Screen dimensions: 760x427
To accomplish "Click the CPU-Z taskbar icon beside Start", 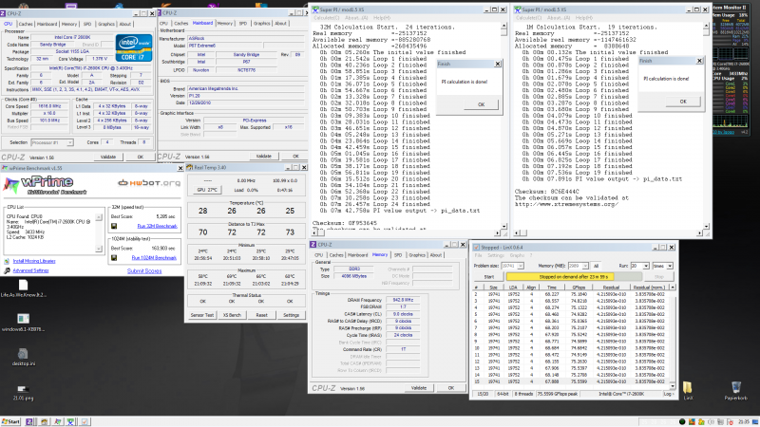I will (x=29, y=421).
